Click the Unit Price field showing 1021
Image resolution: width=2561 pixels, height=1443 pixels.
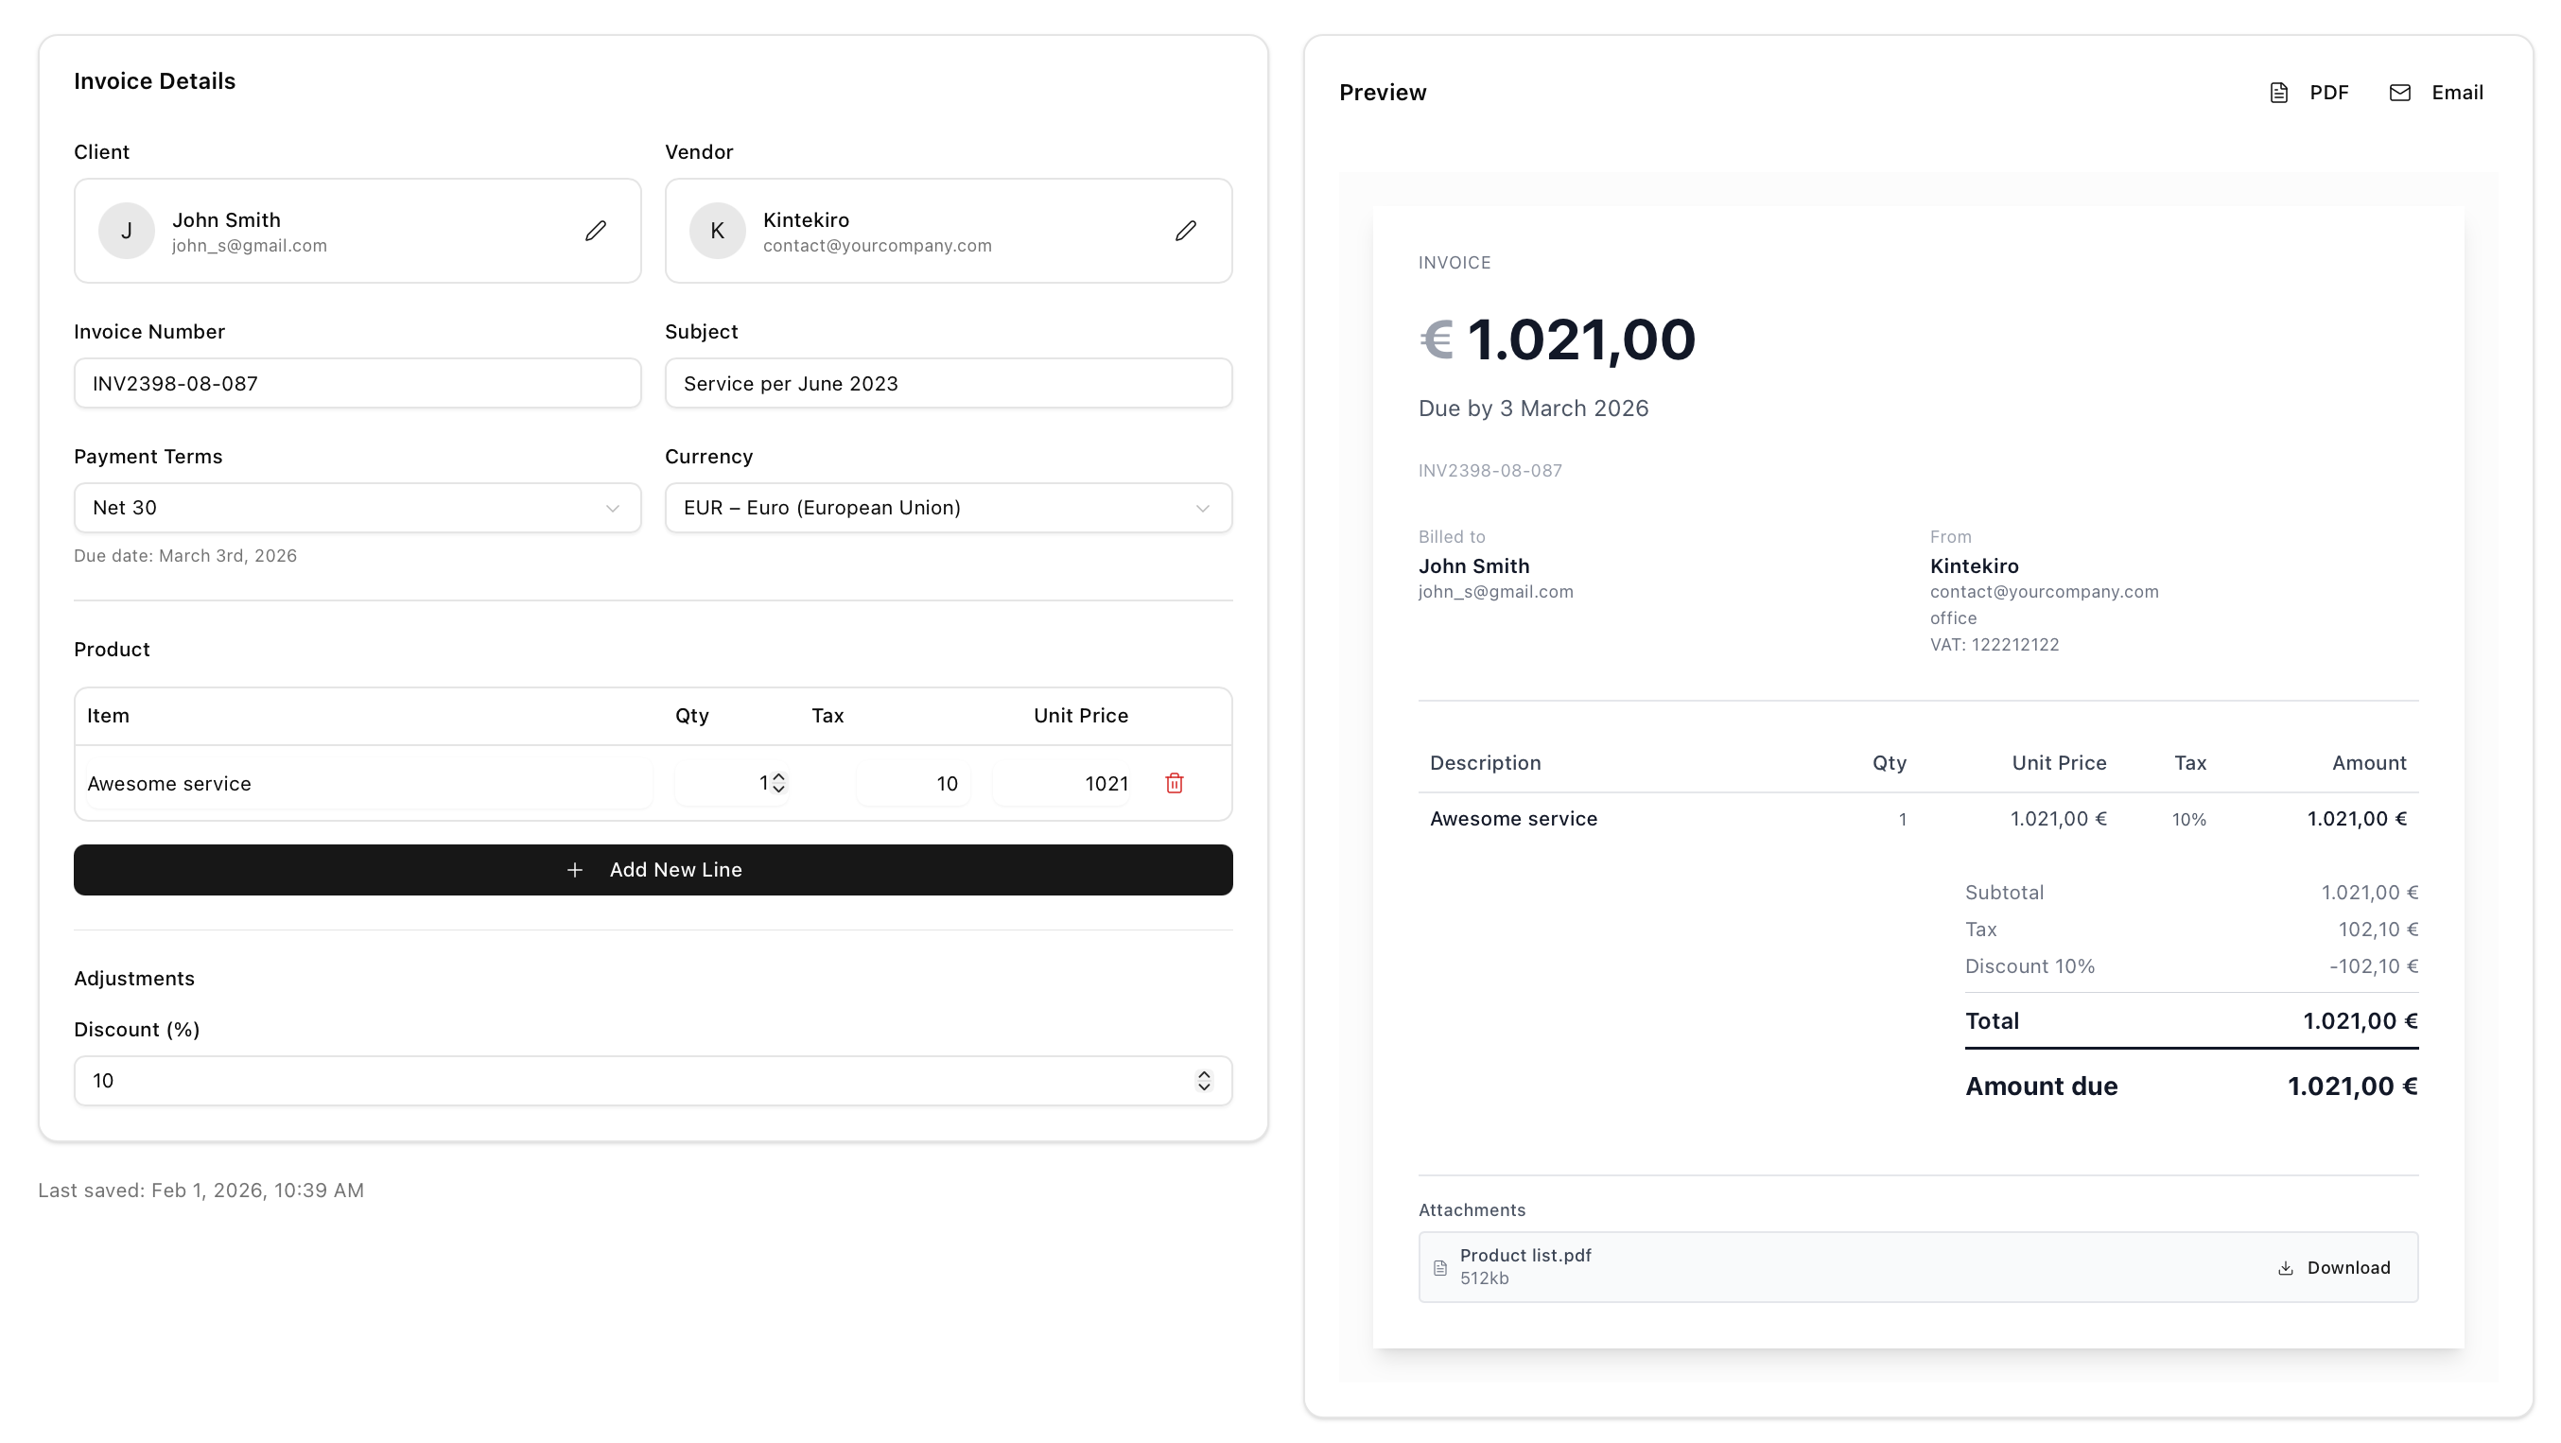1062,783
